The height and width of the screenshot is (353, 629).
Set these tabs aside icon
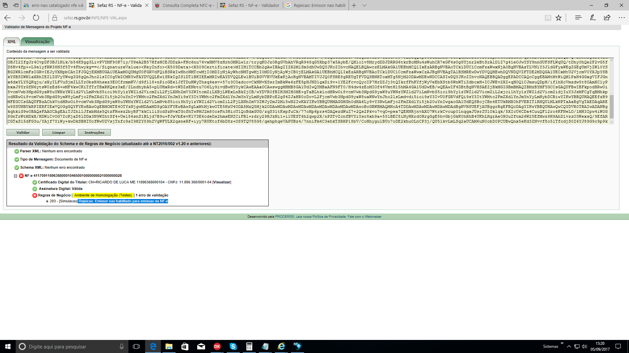(x=16, y=5)
